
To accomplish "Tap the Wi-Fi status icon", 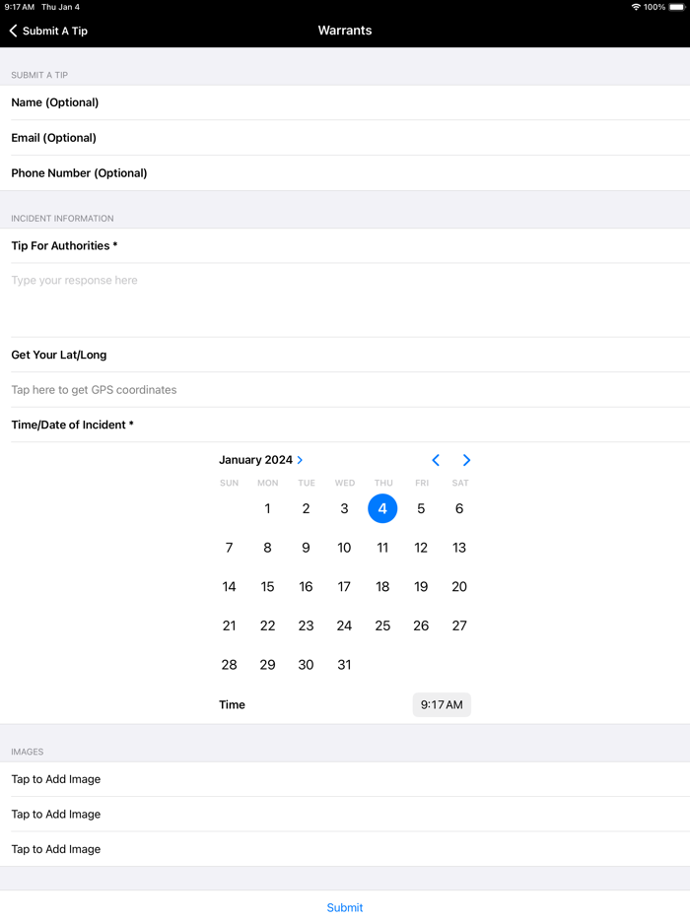I will pos(636,7).
